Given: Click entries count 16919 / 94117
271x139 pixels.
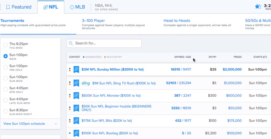Looking at the screenshot, I should pyautogui.click(x=181, y=69).
